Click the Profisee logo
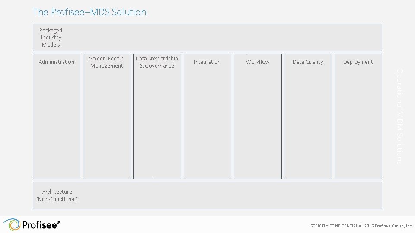Viewport: 415px width, 233px height. (x=32, y=224)
